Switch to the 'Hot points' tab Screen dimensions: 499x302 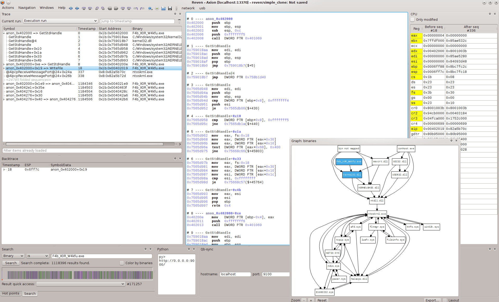[x=11, y=293]
